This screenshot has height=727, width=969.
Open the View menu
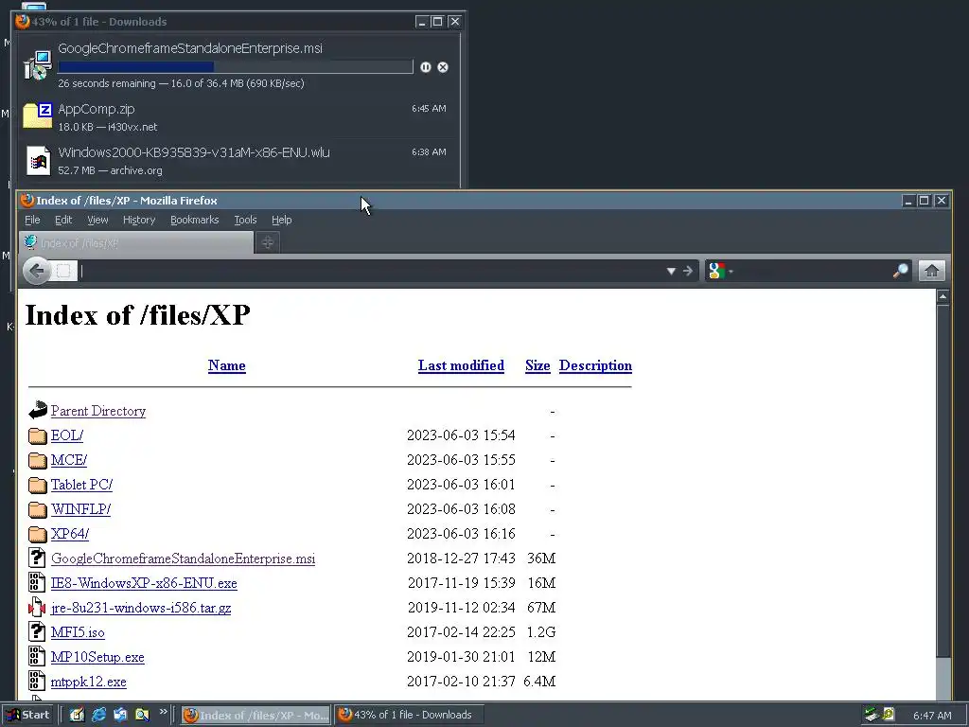point(97,220)
